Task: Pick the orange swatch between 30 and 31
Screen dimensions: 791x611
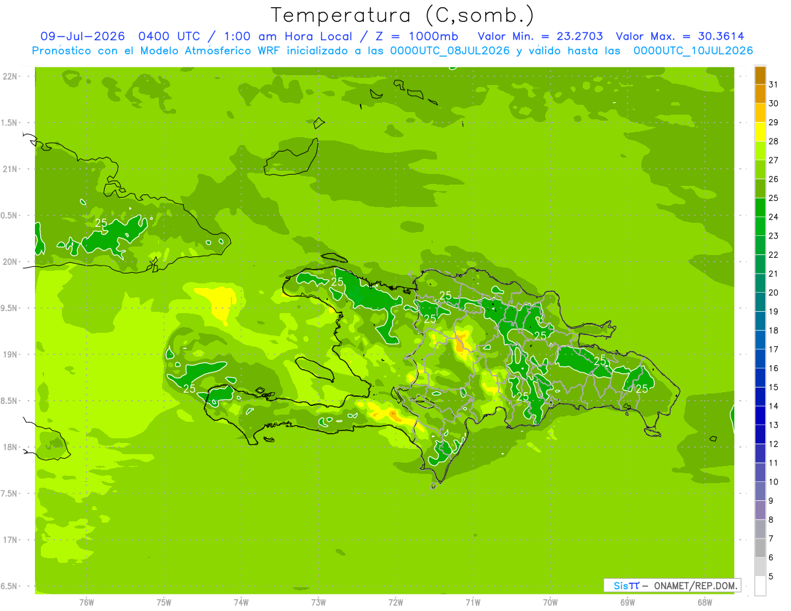Action: pyautogui.click(x=760, y=94)
